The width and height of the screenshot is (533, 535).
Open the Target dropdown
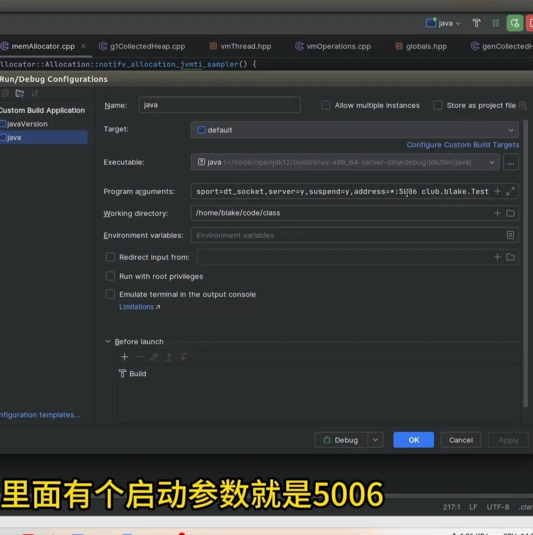pyautogui.click(x=511, y=129)
